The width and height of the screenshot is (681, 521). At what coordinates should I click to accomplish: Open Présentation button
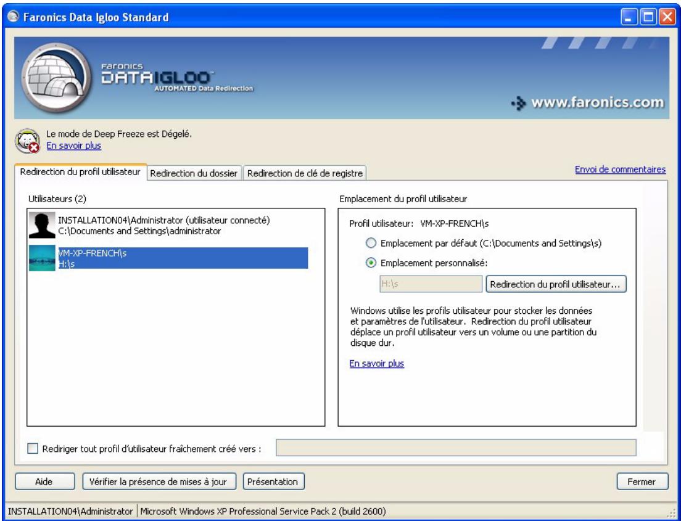point(274,482)
